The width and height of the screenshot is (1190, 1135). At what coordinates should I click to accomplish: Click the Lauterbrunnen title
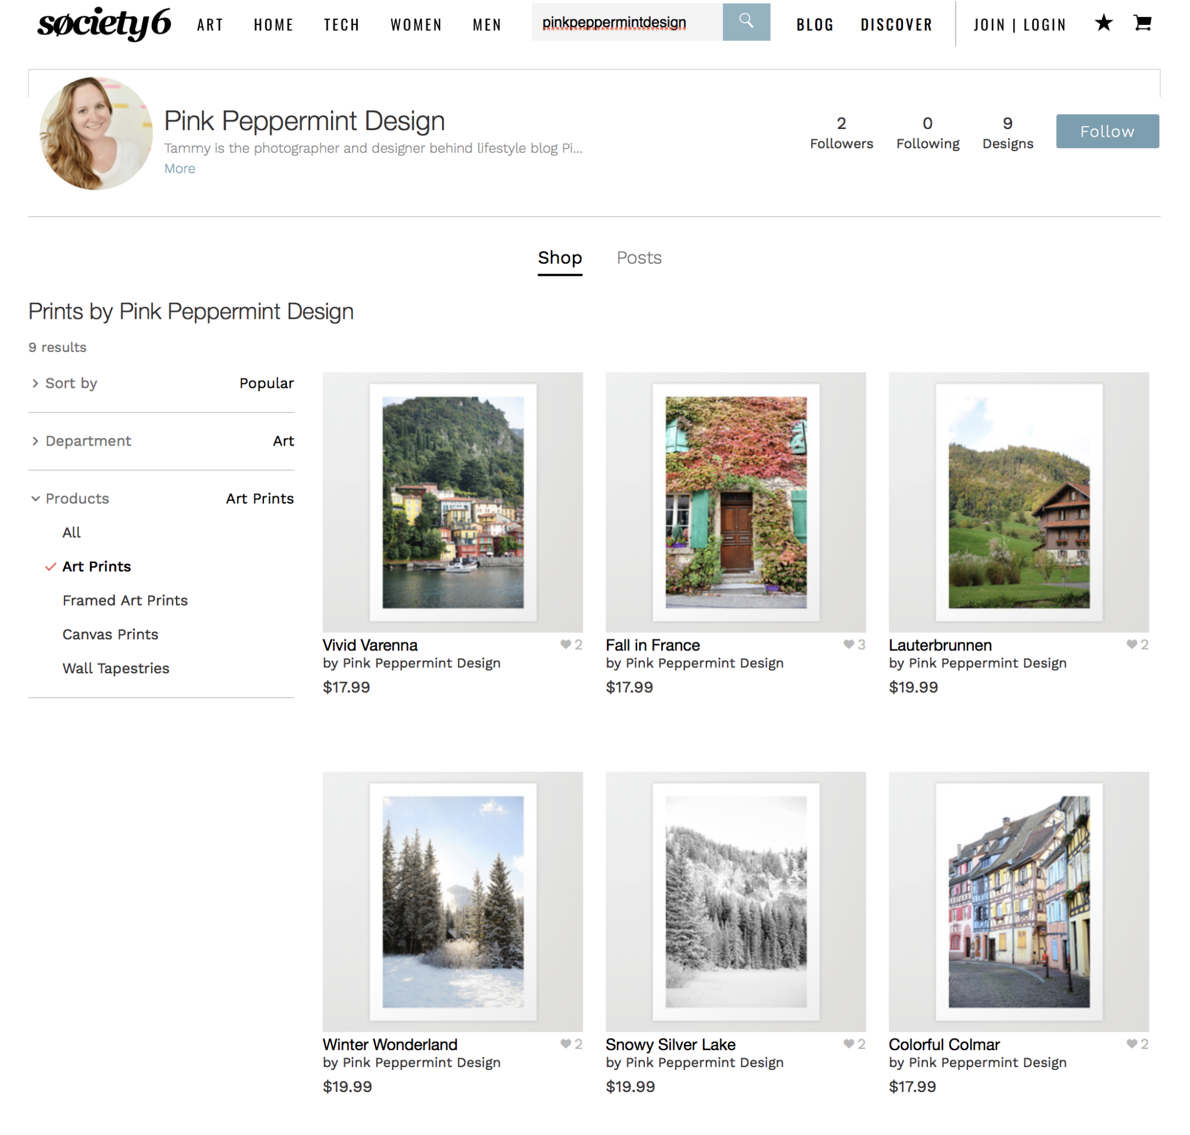tap(940, 645)
